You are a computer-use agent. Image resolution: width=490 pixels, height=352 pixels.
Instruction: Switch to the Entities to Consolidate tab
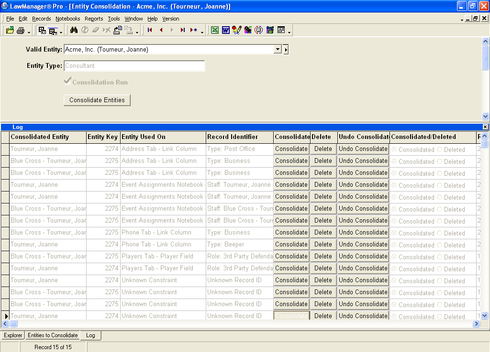click(53, 335)
